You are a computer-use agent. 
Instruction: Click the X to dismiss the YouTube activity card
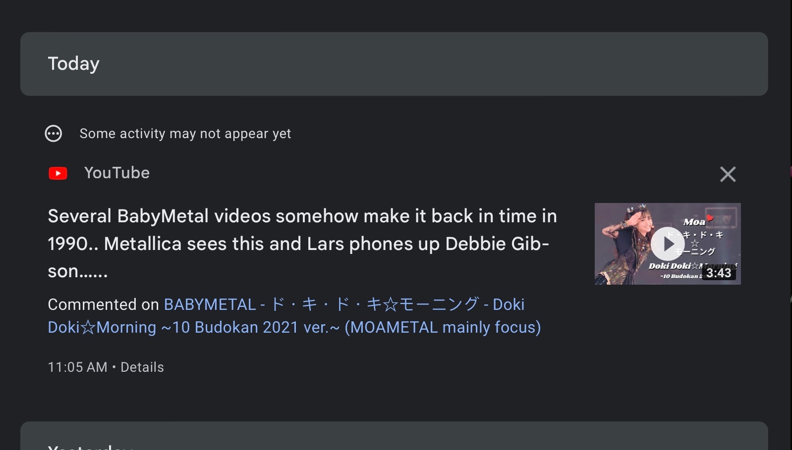pyautogui.click(x=728, y=174)
